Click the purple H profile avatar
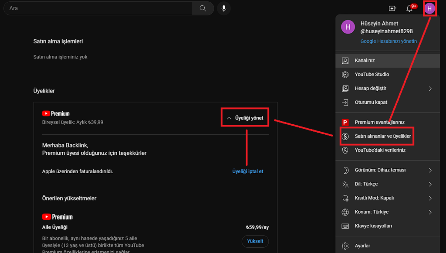This screenshot has width=446, height=253. pyautogui.click(x=429, y=8)
